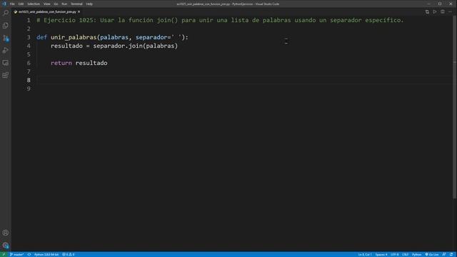Place cursor on empty line 8
The width and height of the screenshot is (457, 257).
point(245,80)
